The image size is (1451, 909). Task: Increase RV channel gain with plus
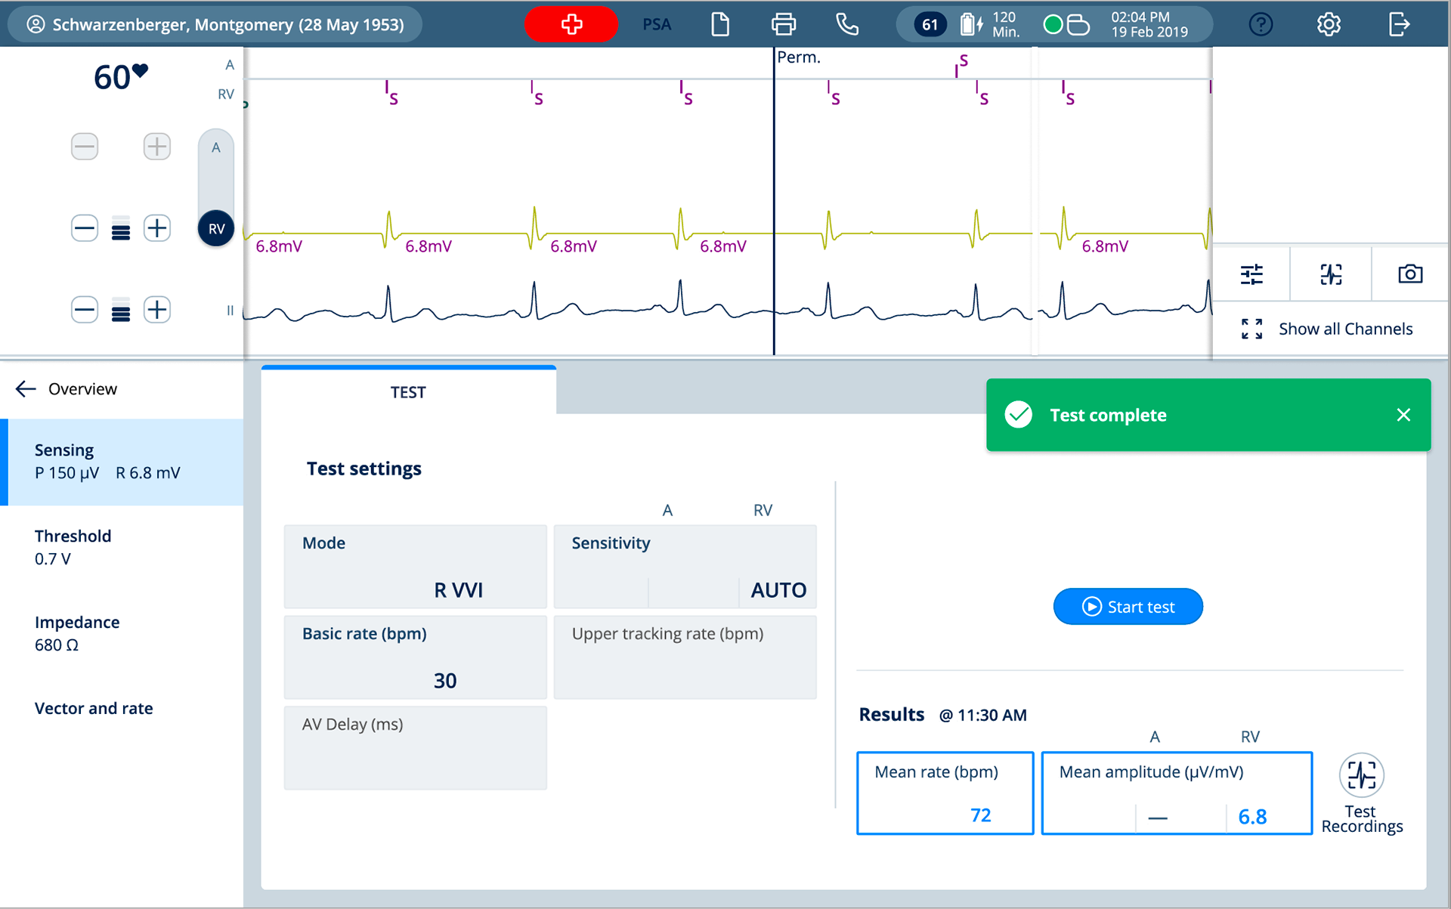point(157,228)
